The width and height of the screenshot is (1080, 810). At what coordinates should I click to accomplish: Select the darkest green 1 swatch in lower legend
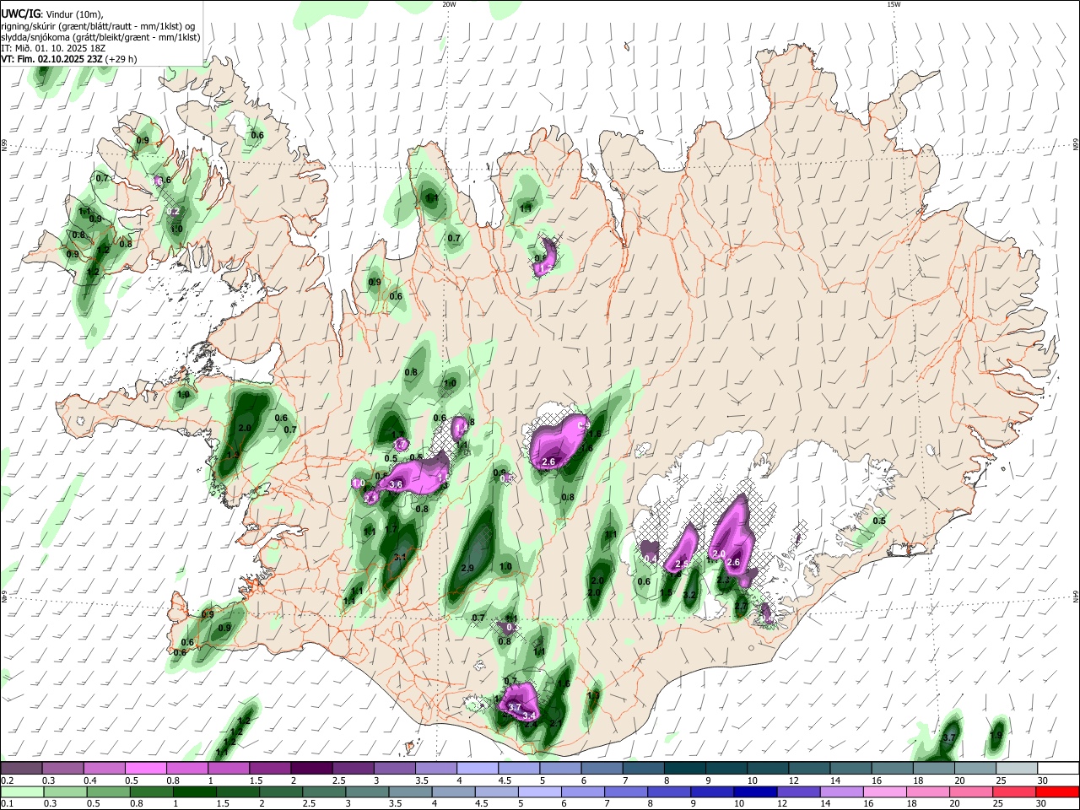click(x=194, y=791)
